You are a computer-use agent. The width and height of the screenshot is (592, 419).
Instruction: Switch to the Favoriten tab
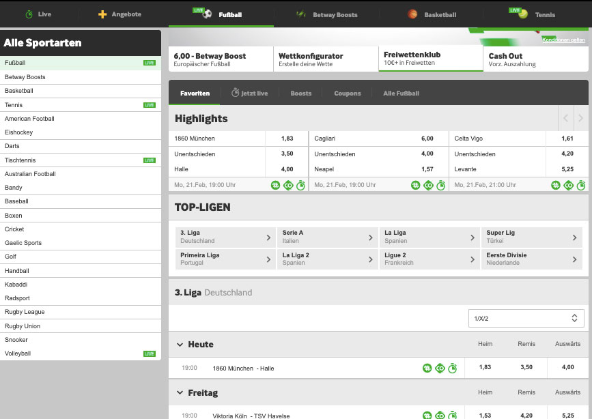point(195,93)
